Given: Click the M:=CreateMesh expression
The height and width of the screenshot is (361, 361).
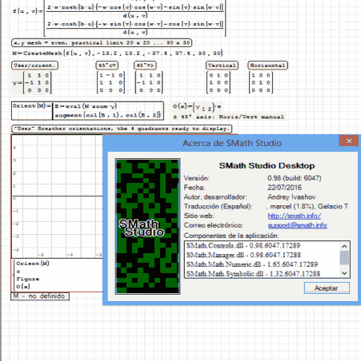Looking at the screenshot, I should (117, 54).
